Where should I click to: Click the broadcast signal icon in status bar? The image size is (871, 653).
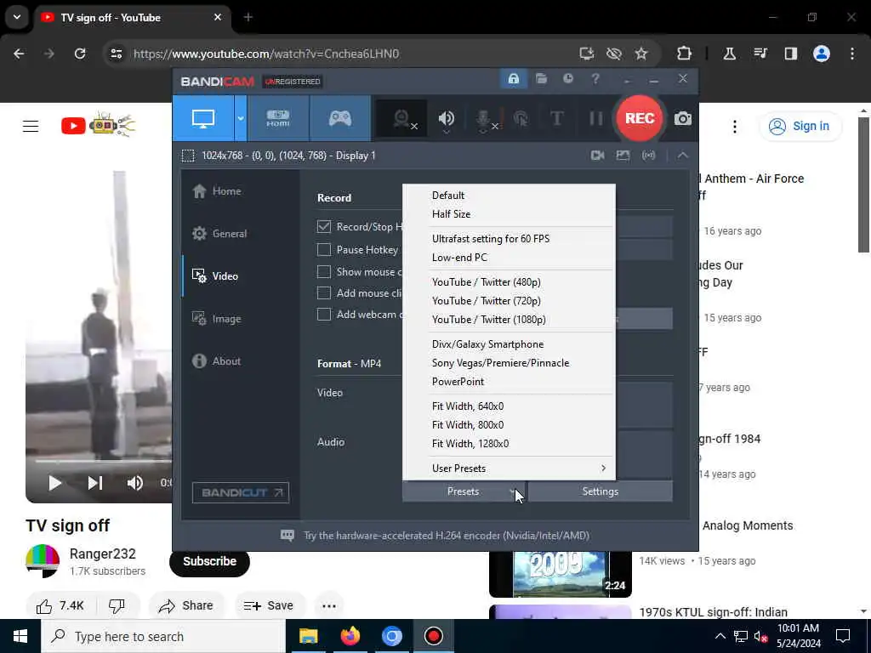coord(648,156)
